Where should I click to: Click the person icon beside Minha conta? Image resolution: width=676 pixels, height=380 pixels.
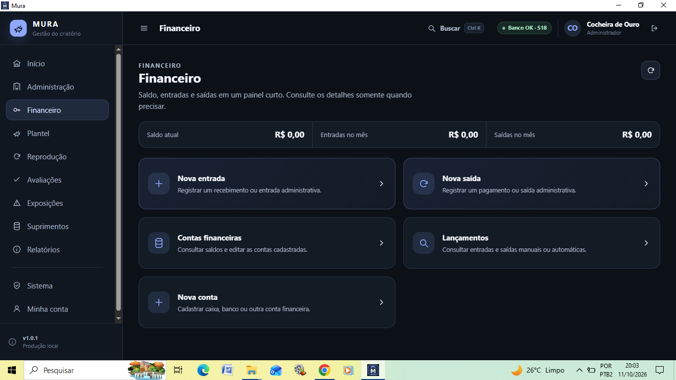click(x=17, y=309)
